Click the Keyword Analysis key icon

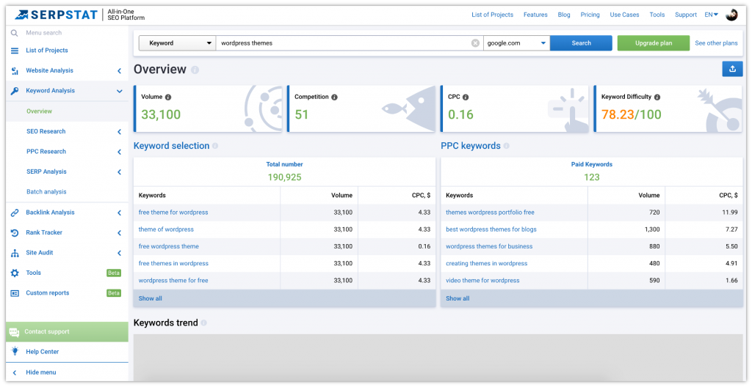15,91
